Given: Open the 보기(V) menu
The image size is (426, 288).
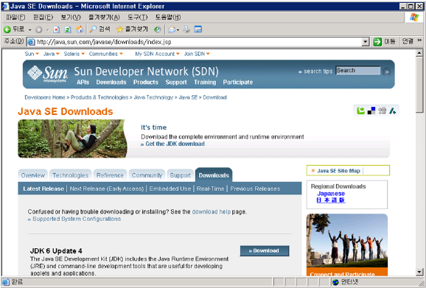Looking at the screenshot, I should pyautogui.click(x=71, y=18).
